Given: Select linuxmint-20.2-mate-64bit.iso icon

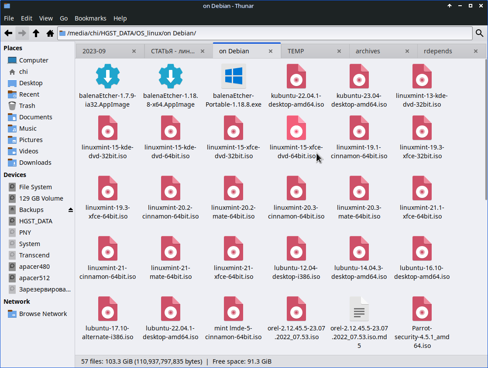Looking at the screenshot, I should pyautogui.click(x=234, y=188).
